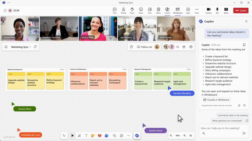Expand the +6 participants list
252x141 pixels.
[x=177, y=47]
